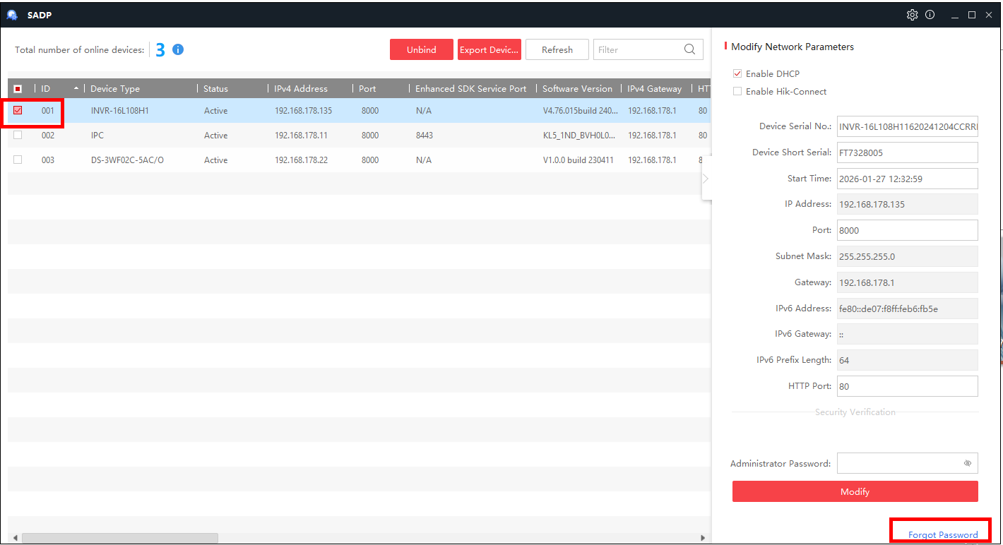
Task: Uncheck the device 001 checkbox
Action: click(x=18, y=110)
